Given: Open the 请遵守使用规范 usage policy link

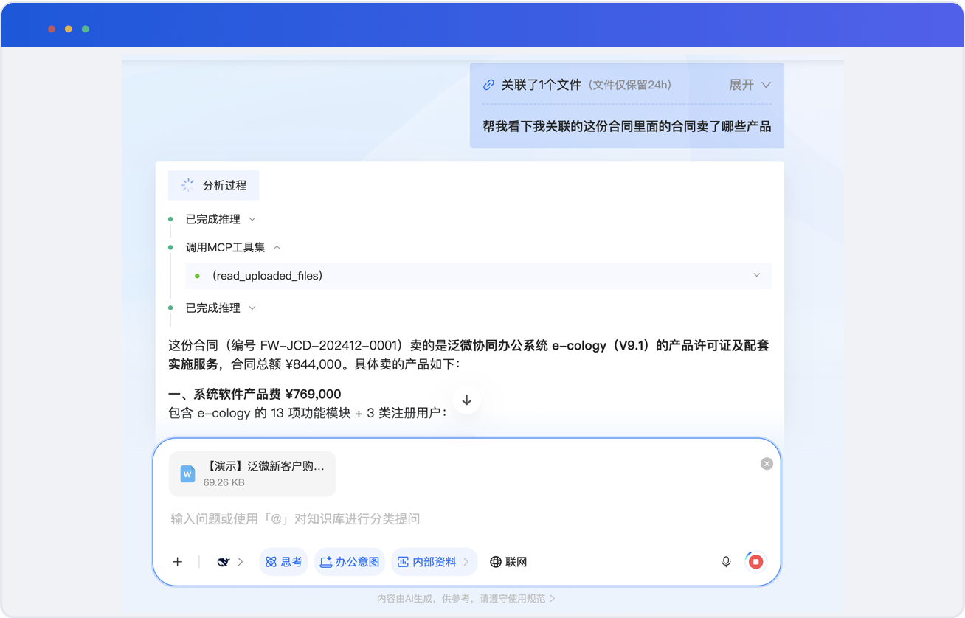Looking at the screenshot, I should [x=518, y=599].
